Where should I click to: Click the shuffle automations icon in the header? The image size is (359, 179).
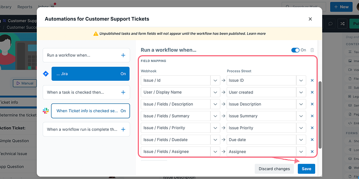[x=342, y=24]
